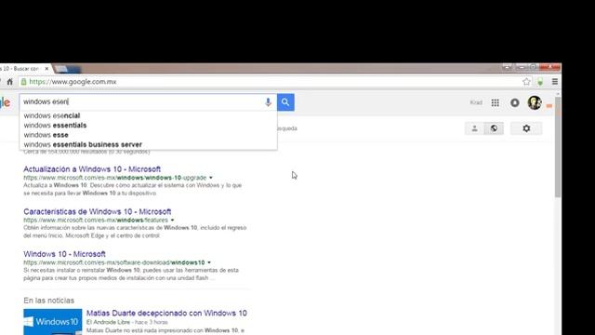This screenshot has width=595, height=335.
Task: Bookmark this page with the star icon
Action: pos(526,82)
